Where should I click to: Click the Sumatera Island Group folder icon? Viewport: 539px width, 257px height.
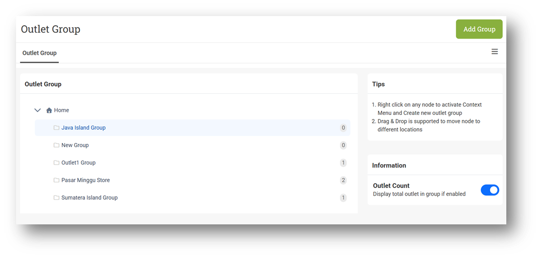point(56,198)
